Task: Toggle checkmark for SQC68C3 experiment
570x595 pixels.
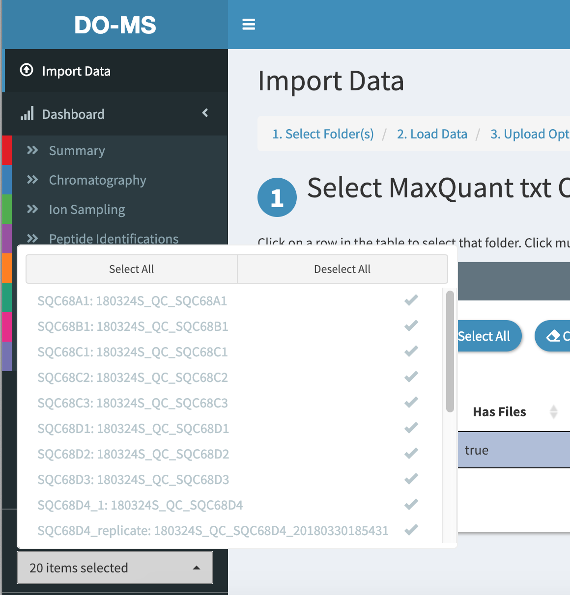Action: pyautogui.click(x=411, y=402)
